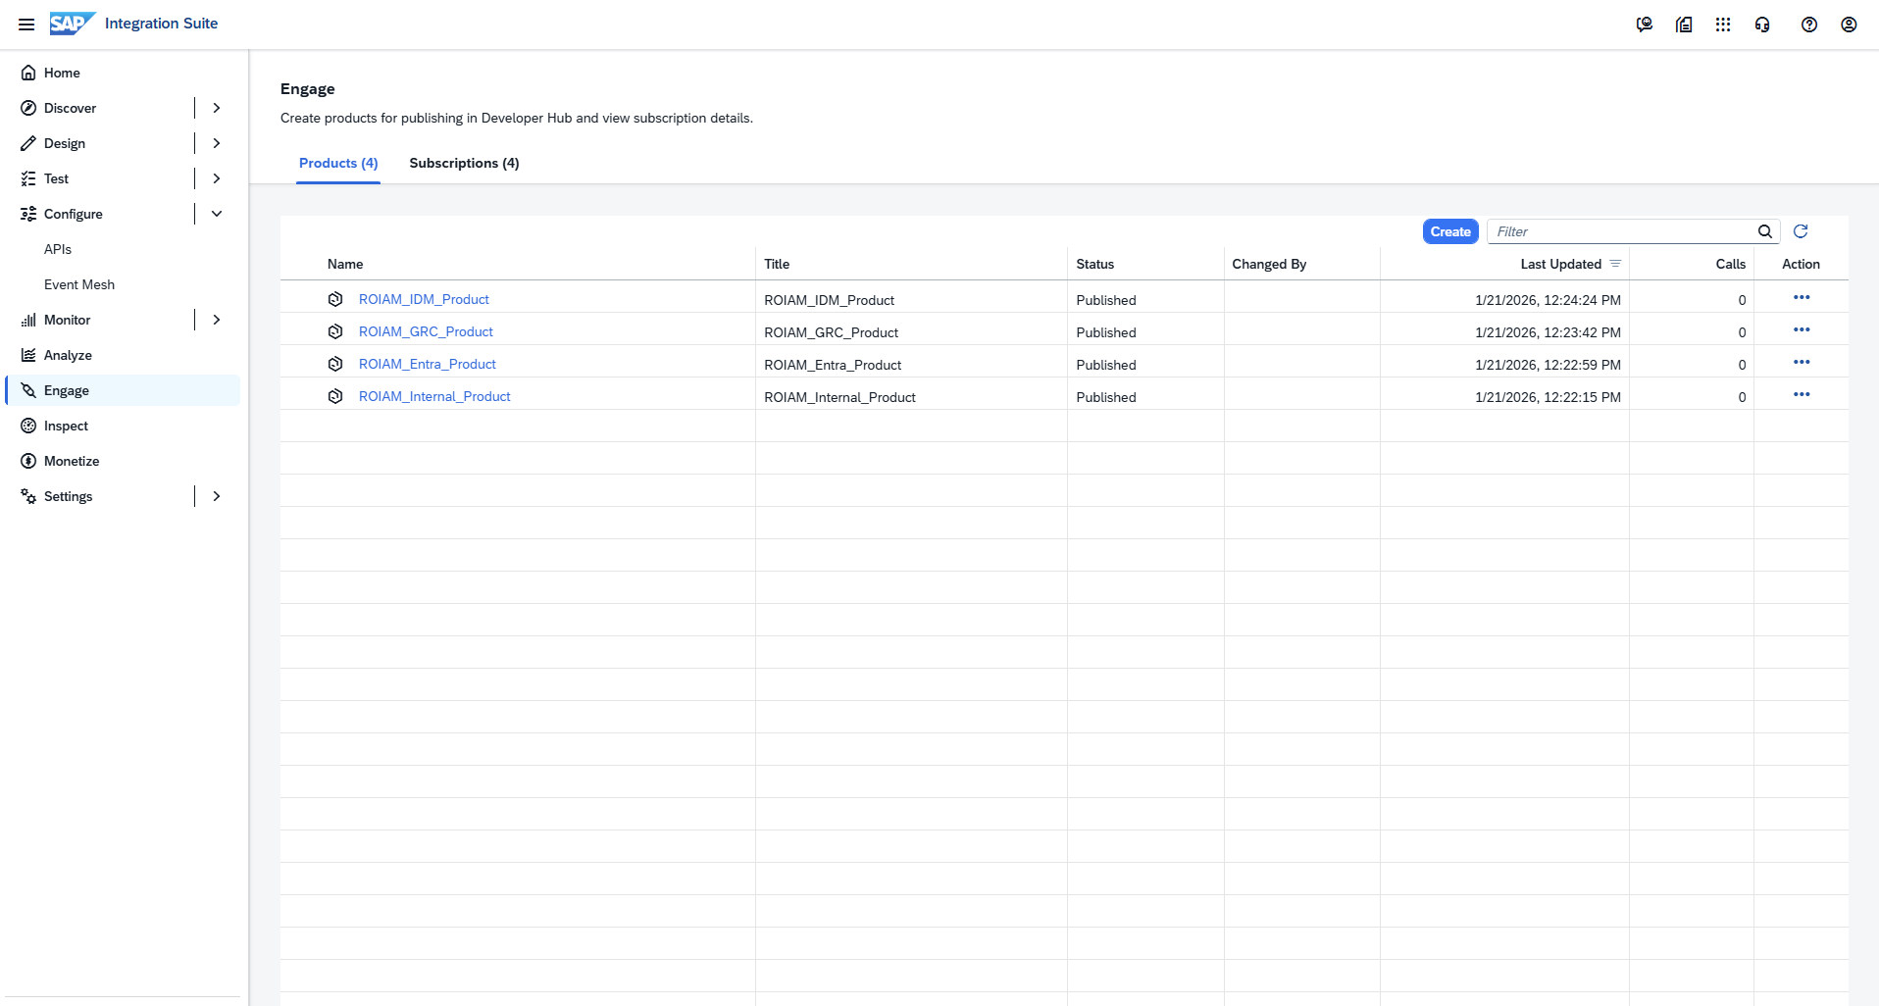Viewport: 1879px width, 1006px height.
Task: Click the product icon beside ROIAM_Entra_Product
Action: (x=334, y=364)
